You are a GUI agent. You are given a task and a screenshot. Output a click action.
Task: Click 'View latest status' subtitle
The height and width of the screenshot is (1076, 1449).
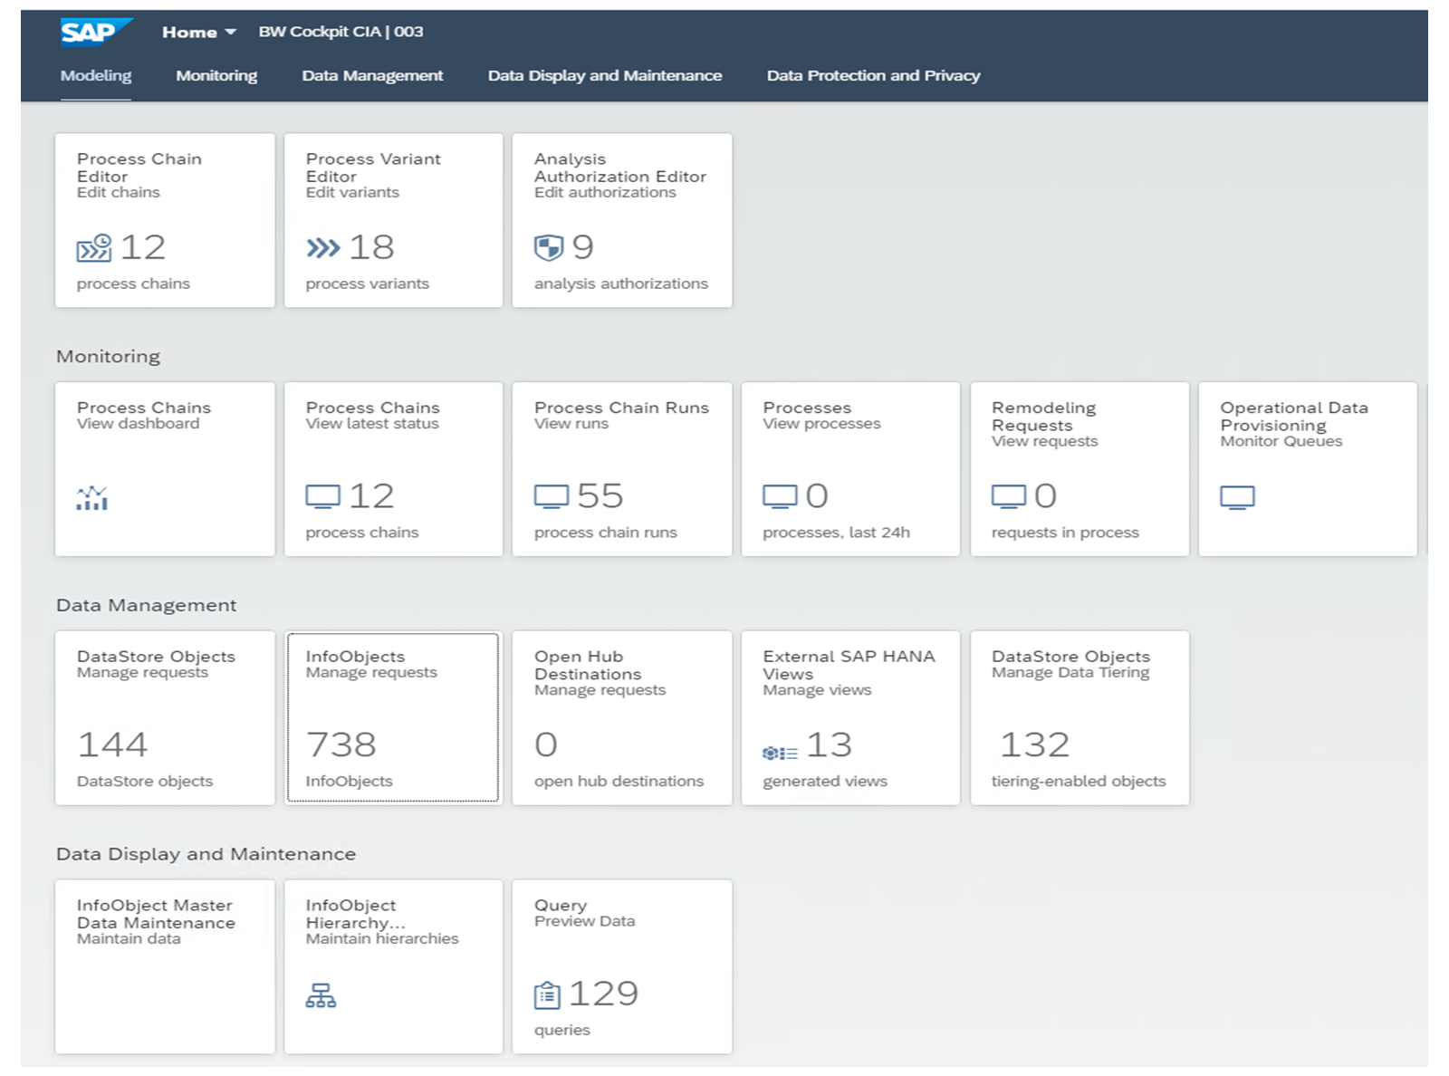(372, 424)
